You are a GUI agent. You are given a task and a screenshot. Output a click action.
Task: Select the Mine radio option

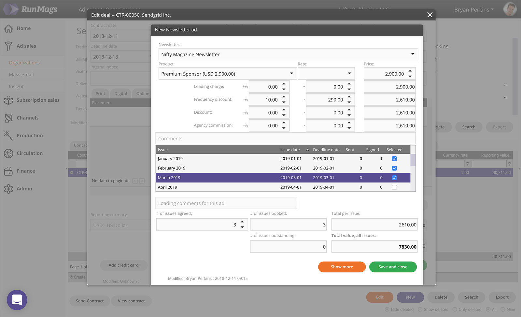pos(503,309)
